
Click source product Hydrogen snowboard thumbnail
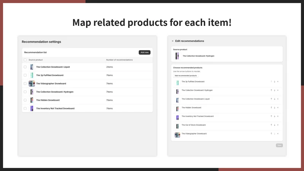click(x=177, y=56)
